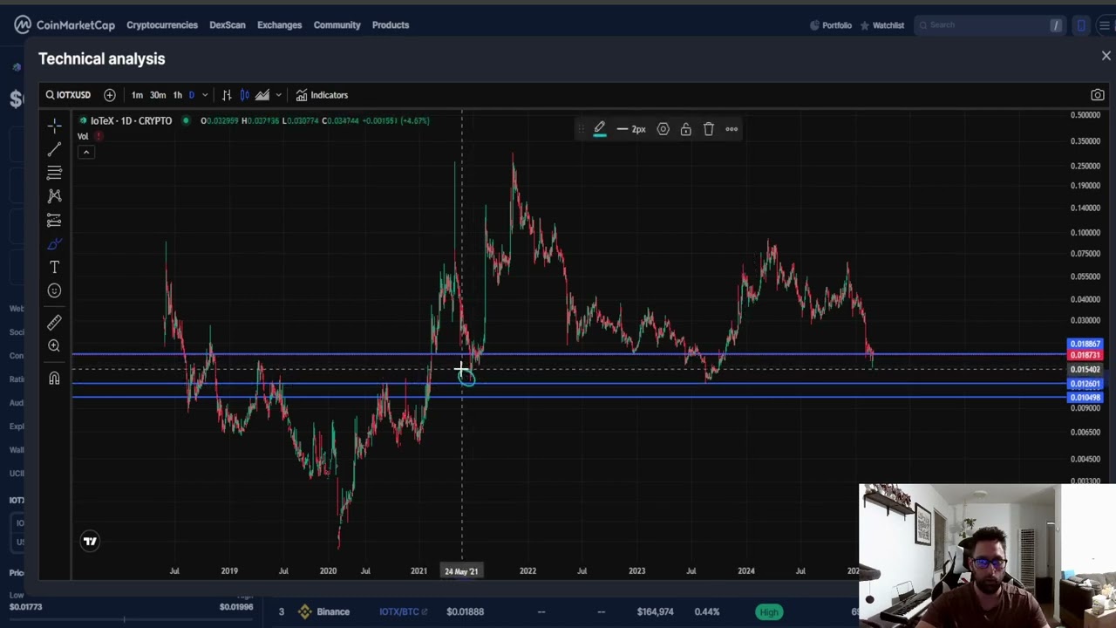Expand the chart style dropdown

pyautogui.click(x=278, y=95)
